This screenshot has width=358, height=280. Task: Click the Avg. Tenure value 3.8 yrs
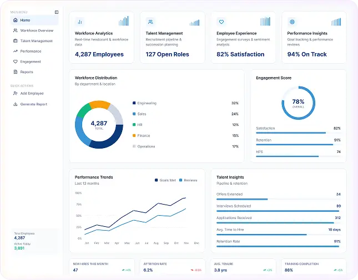[220, 270]
